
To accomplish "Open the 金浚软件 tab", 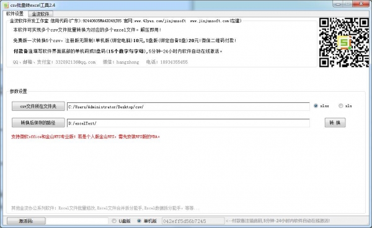I will (40, 14).
